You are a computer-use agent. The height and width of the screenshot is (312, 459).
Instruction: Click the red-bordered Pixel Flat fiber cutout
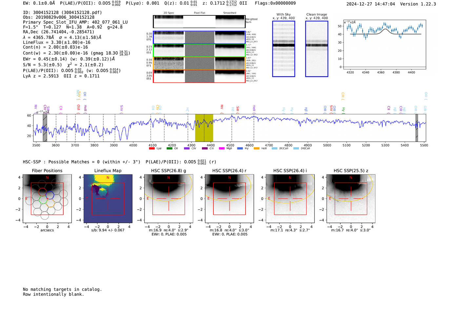click(199, 76)
